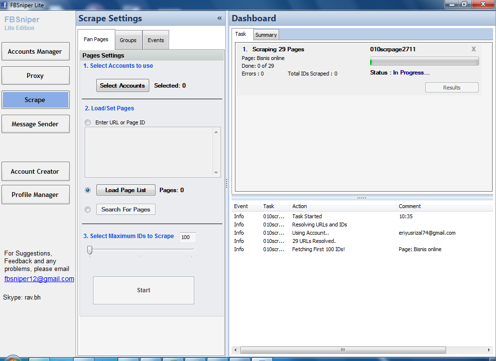
Task: Click the 3. Select Maximum IDs to Scrape heading
Action: pyautogui.click(x=129, y=236)
